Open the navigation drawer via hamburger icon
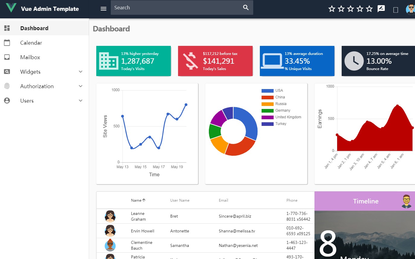415x259 pixels. click(104, 8)
